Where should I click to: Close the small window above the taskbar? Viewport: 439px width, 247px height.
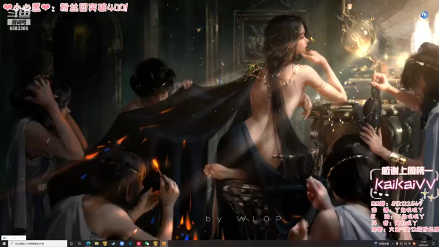coord(22,238)
